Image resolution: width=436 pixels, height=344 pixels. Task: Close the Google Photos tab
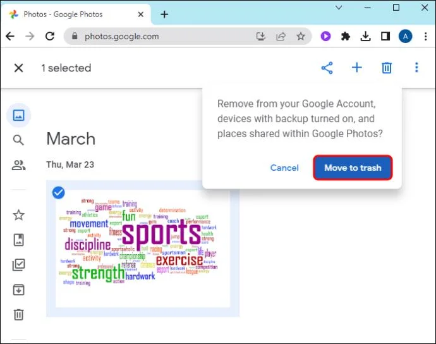coord(141,14)
